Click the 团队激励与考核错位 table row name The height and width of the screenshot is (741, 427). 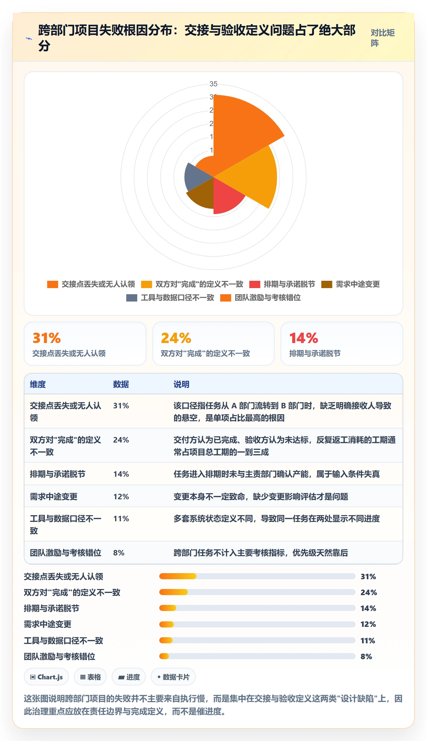[x=66, y=553]
